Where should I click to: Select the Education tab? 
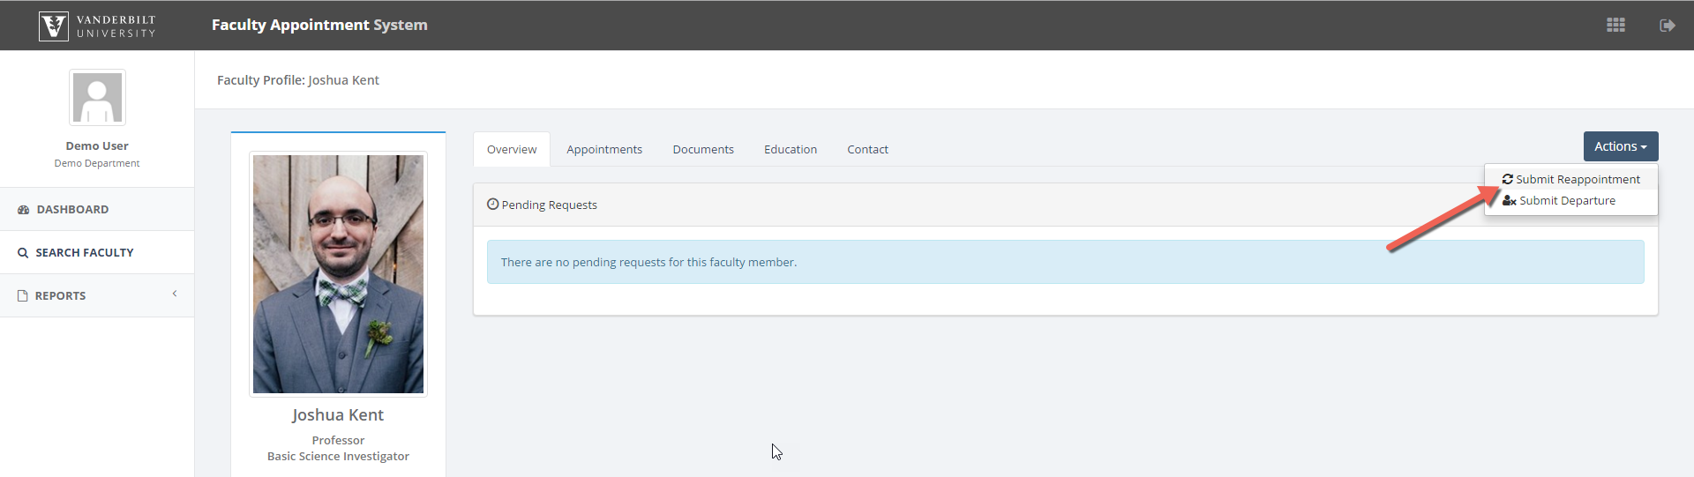click(790, 150)
